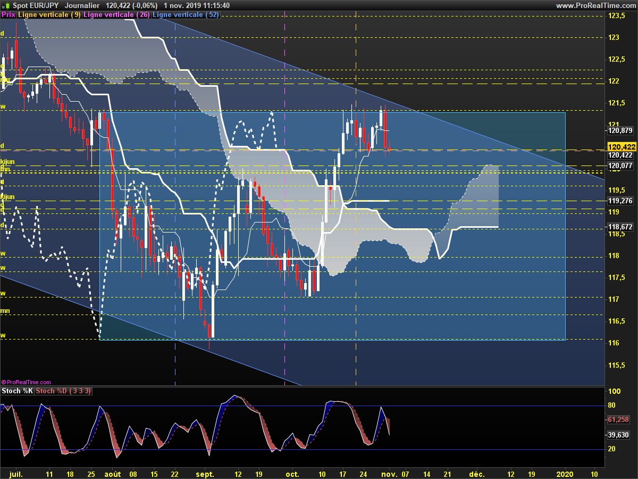This screenshot has height=479, width=638.
Task: Select the Ligne verticale (9) label
Action: pyautogui.click(x=49, y=15)
